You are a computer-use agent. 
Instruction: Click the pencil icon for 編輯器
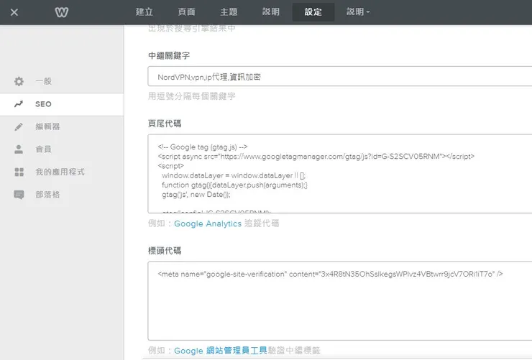tap(19, 126)
